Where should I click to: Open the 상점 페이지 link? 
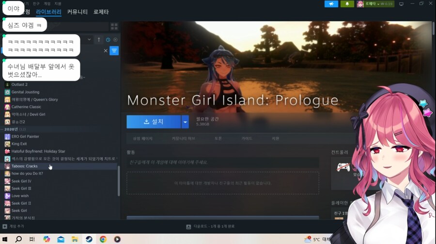[142, 138]
